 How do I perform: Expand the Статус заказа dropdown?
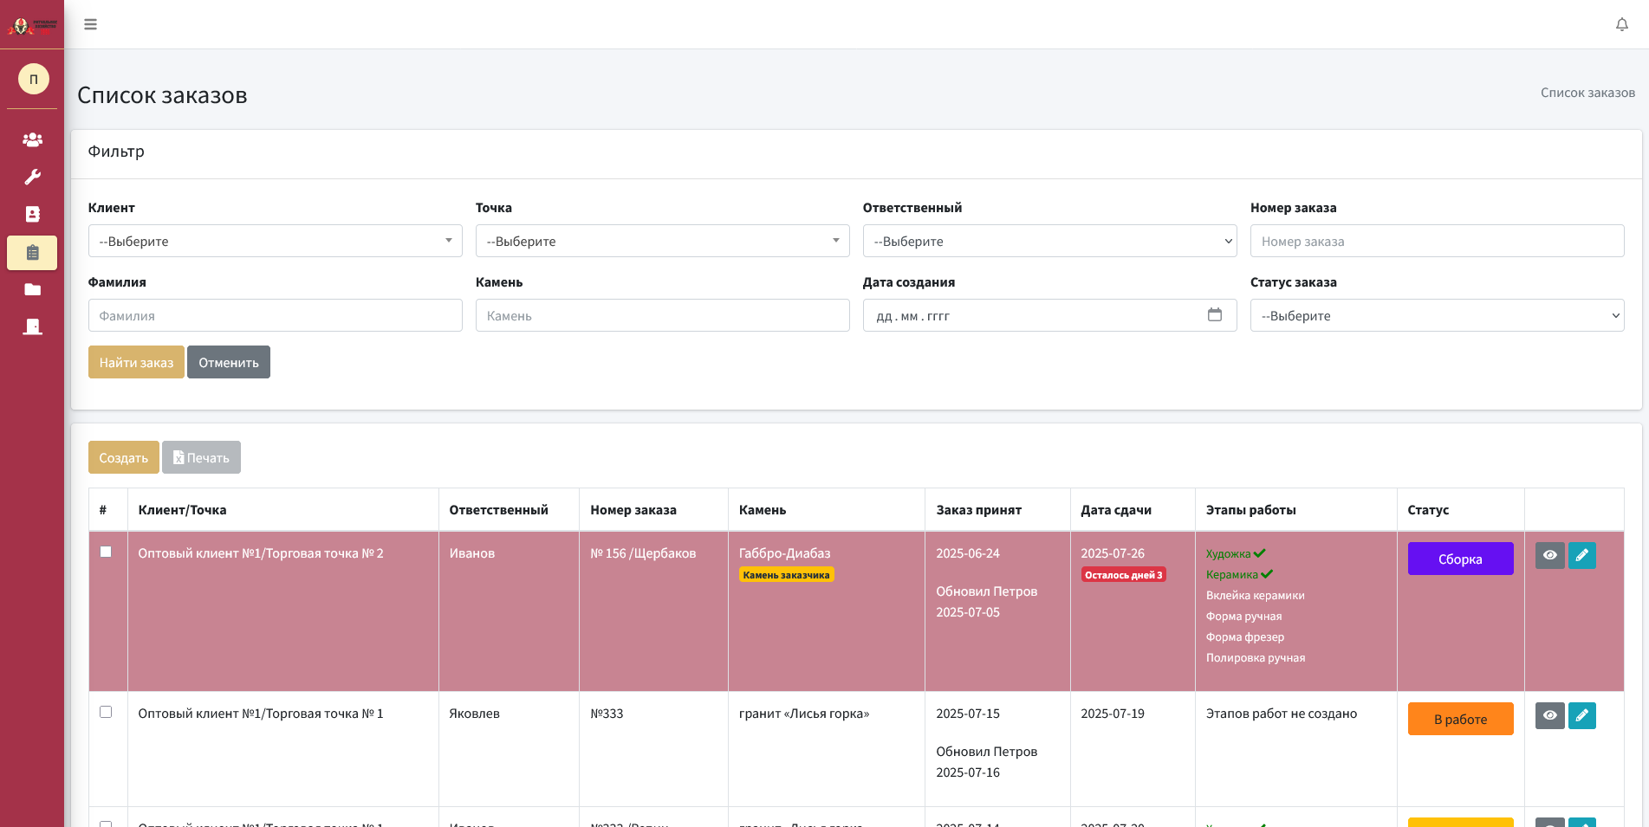[x=1437, y=315]
